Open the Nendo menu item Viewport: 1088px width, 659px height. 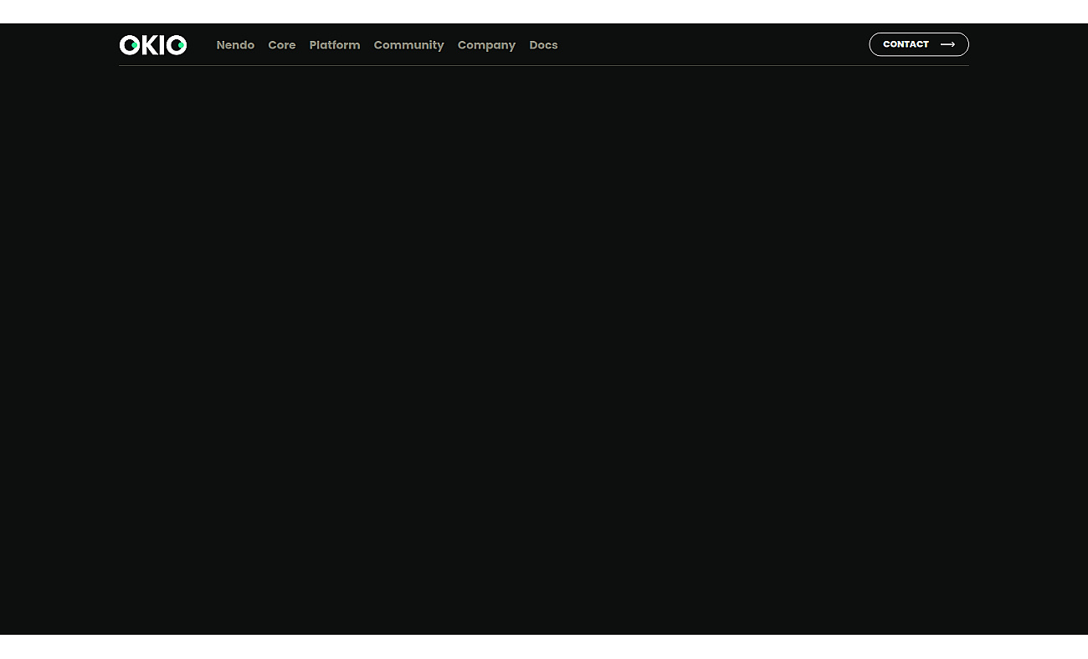click(235, 45)
